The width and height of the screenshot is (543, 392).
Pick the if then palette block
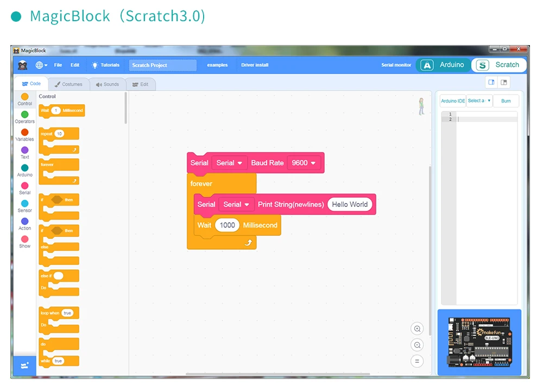[59, 207]
